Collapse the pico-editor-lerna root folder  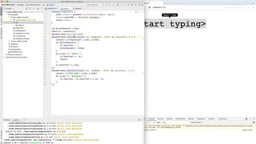[x=4, y=12]
